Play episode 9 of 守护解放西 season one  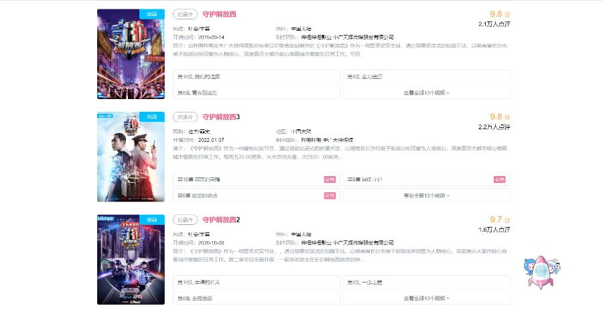coord(427,76)
